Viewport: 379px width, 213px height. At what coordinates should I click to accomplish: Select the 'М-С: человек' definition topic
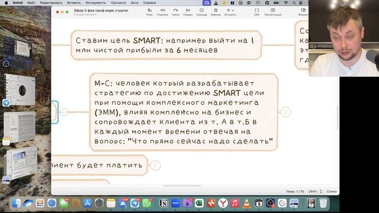pyautogui.click(x=184, y=112)
